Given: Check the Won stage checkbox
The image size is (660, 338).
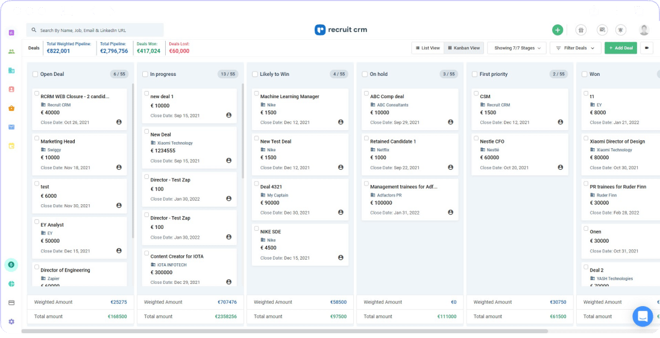Looking at the screenshot, I should [x=584, y=74].
